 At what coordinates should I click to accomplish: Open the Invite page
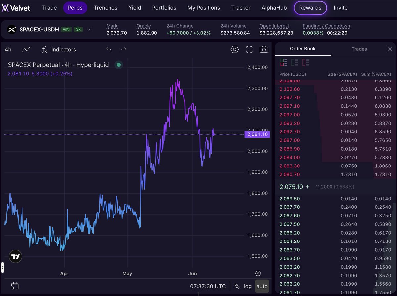click(x=341, y=8)
